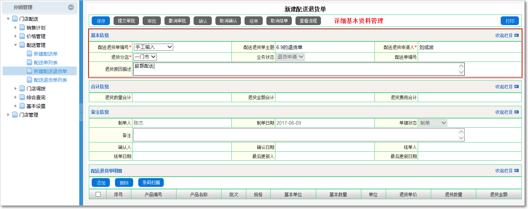This screenshot has height=209, width=528.
Task: Click the 配送退货单主题 field with 6.9的退货单
Action: (x=325, y=47)
